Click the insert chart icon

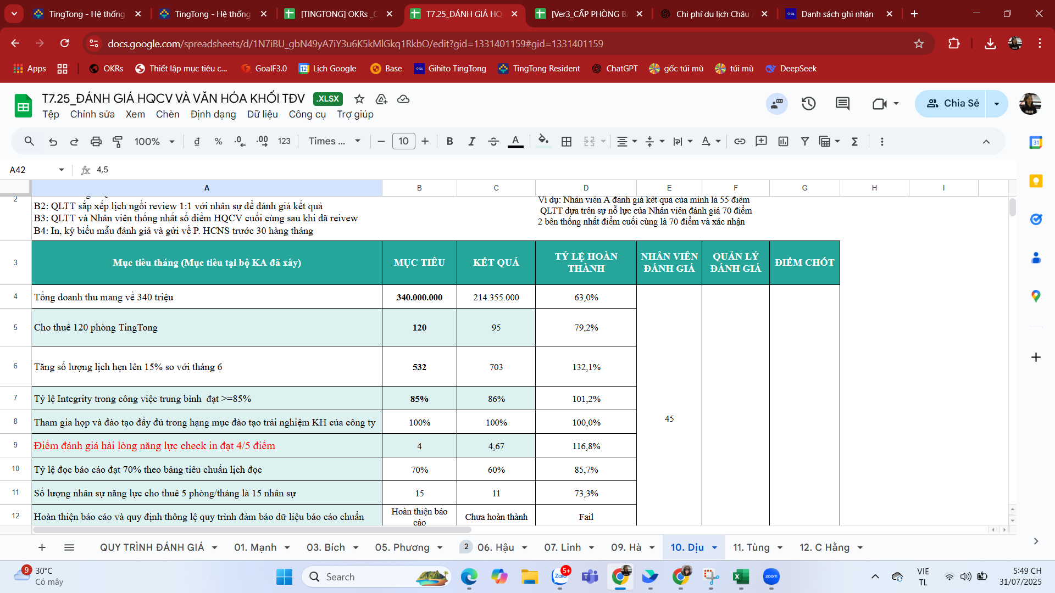[x=783, y=142]
